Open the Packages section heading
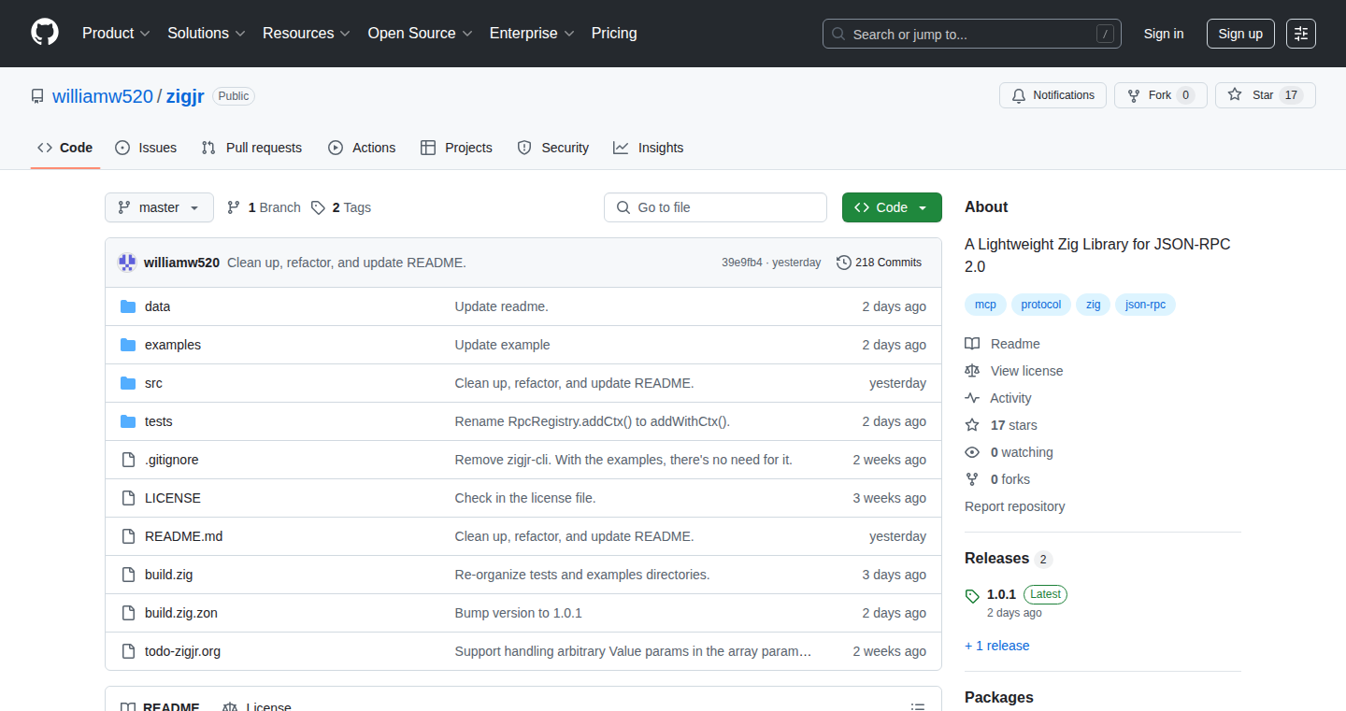Image resolution: width=1346 pixels, height=711 pixels. [x=999, y=697]
